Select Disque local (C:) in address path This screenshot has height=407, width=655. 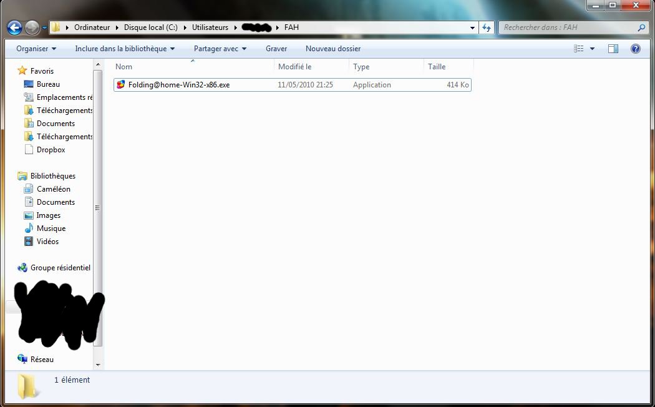click(151, 27)
